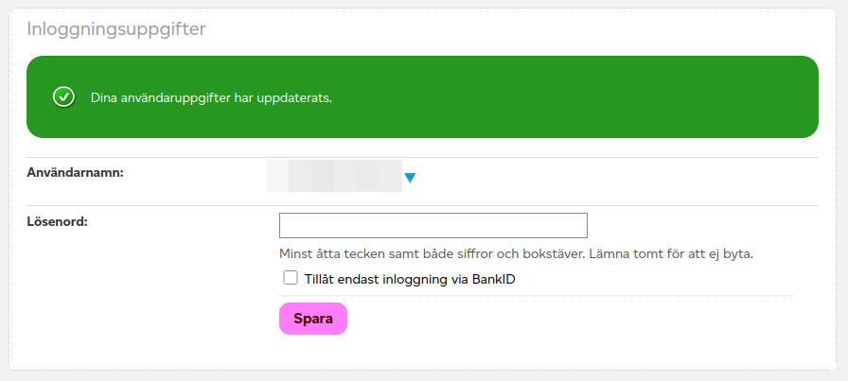Select the circled check icon in the banner
The width and height of the screenshot is (848, 381).
click(63, 97)
